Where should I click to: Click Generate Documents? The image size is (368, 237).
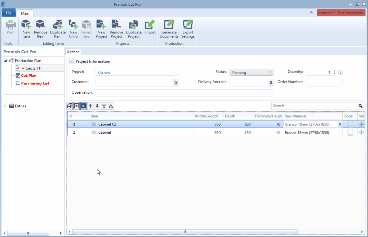tap(169, 29)
